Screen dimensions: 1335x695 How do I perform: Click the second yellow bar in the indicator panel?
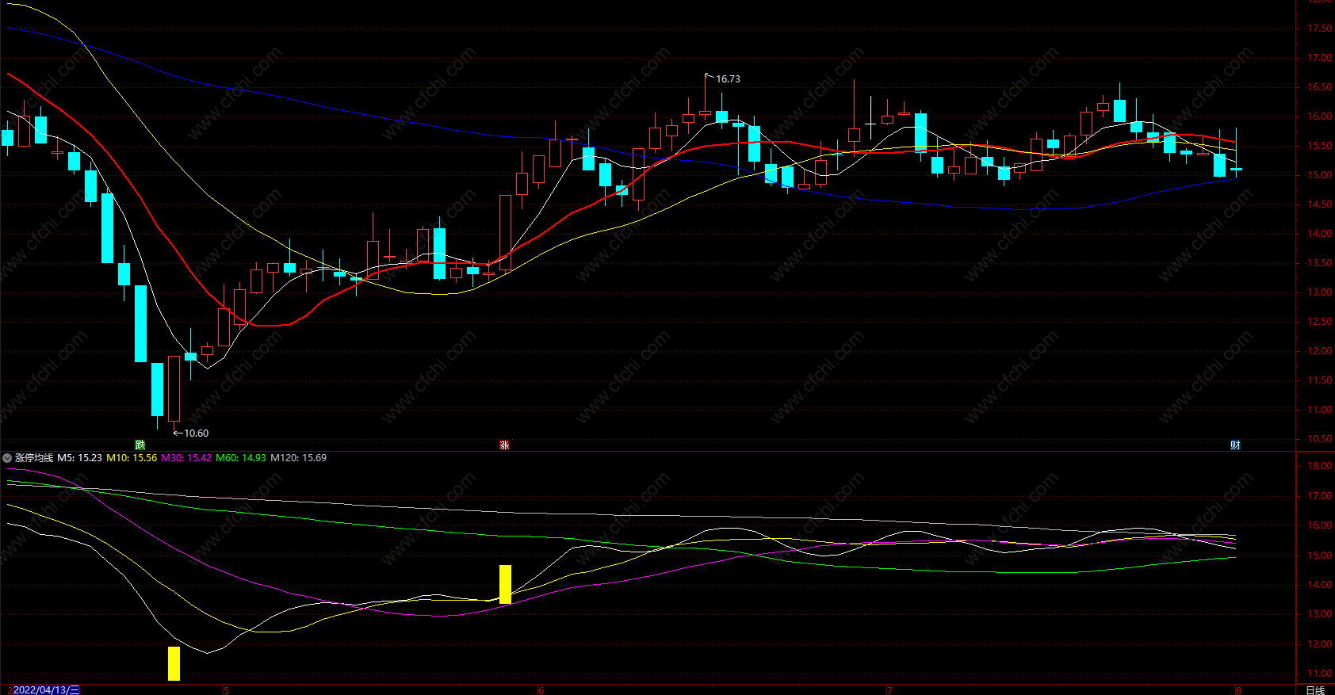505,584
